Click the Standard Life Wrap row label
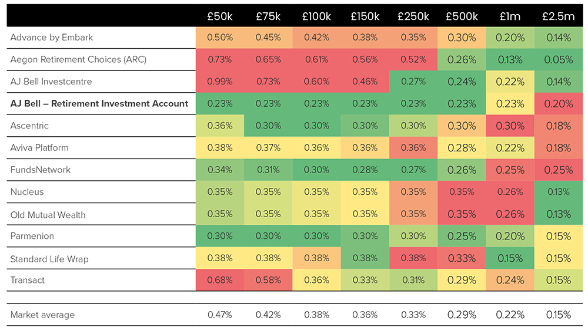588x331 pixels. (49, 259)
